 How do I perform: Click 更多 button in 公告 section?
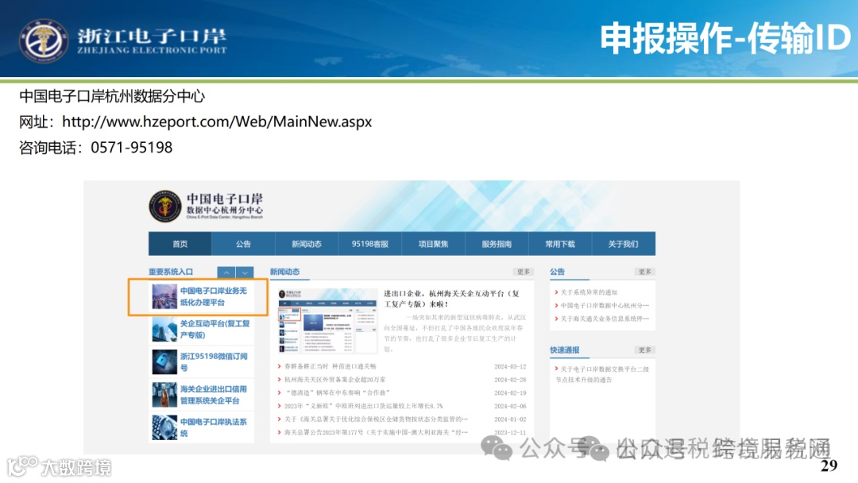(x=645, y=272)
